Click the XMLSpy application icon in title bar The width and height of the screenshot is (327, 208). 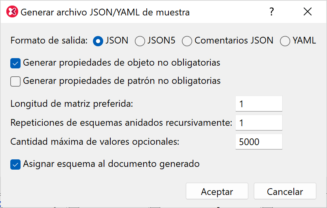point(12,12)
